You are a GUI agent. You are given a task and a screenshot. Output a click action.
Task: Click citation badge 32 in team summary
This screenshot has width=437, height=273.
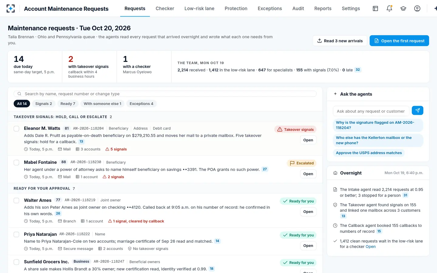tap(358, 70)
